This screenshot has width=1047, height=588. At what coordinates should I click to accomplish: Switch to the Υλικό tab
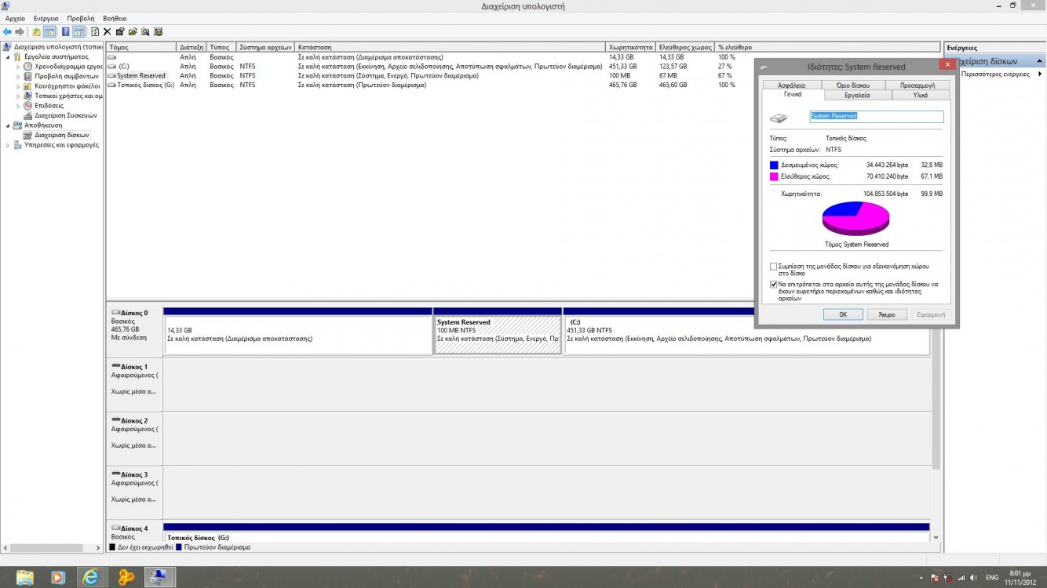click(921, 94)
